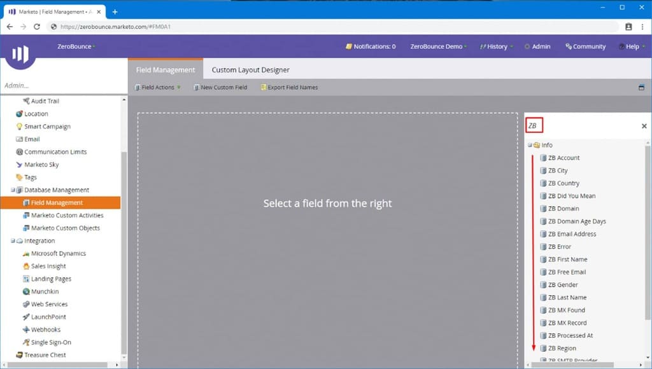652x369 pixels.
Task: Select Field Management in the tree
Action: click(x=60, y=203)
